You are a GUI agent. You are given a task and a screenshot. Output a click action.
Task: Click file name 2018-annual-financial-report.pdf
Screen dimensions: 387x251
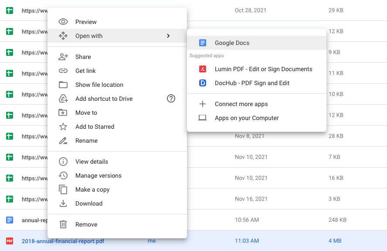pos(63,241)
